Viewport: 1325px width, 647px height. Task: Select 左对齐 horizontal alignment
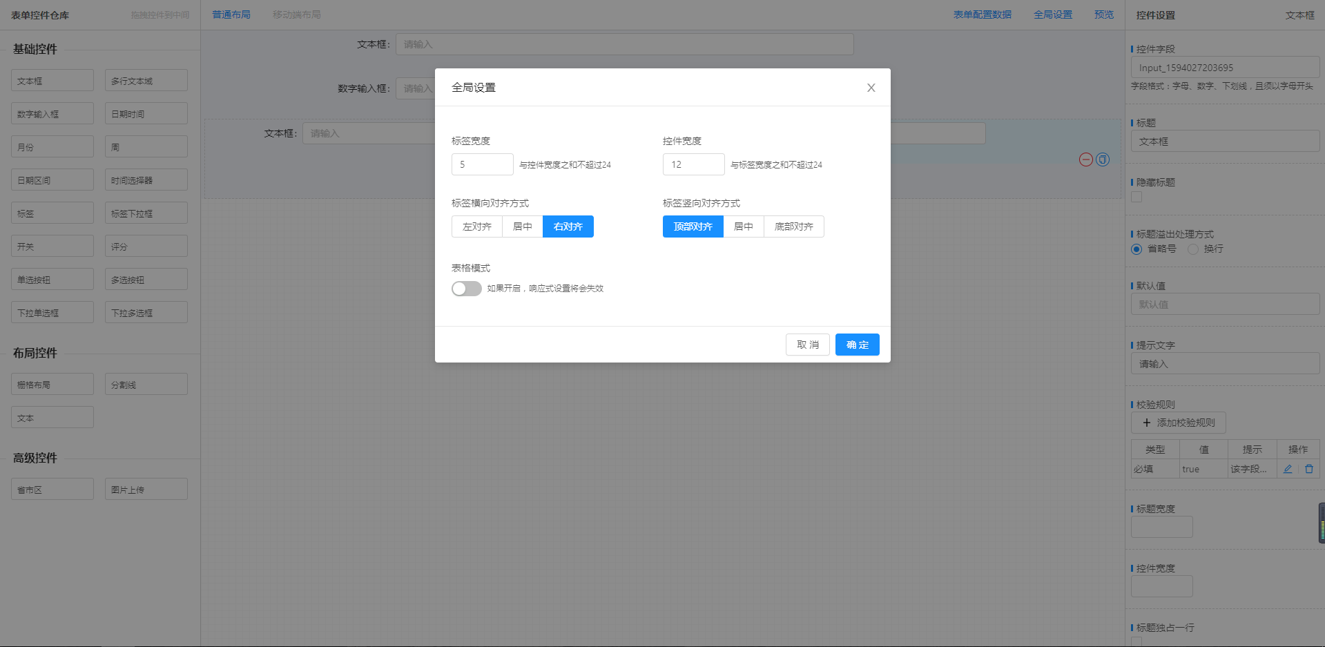coord(477,226)
